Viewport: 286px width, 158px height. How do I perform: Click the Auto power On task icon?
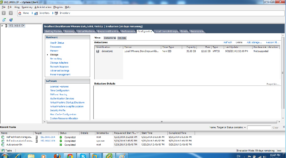pos(3,145)
